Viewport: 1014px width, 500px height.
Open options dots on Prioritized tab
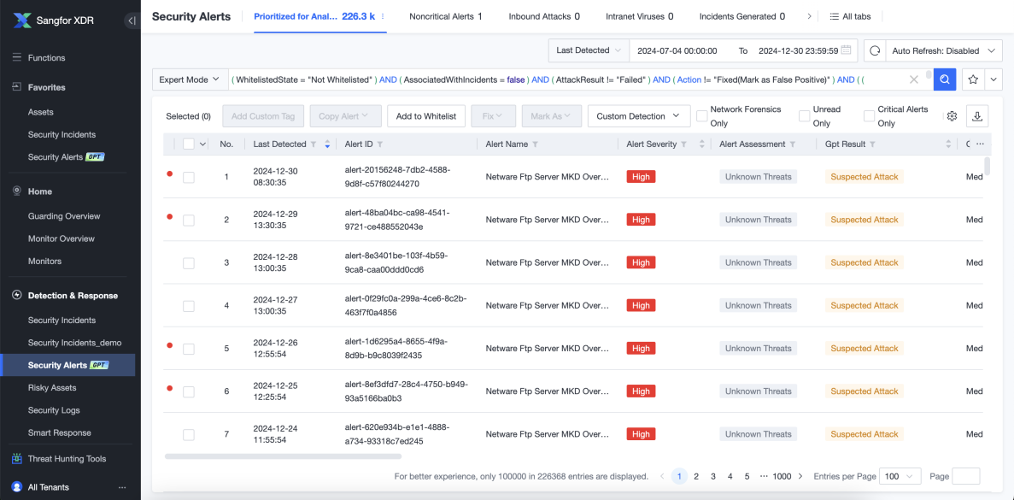[382, 16]
